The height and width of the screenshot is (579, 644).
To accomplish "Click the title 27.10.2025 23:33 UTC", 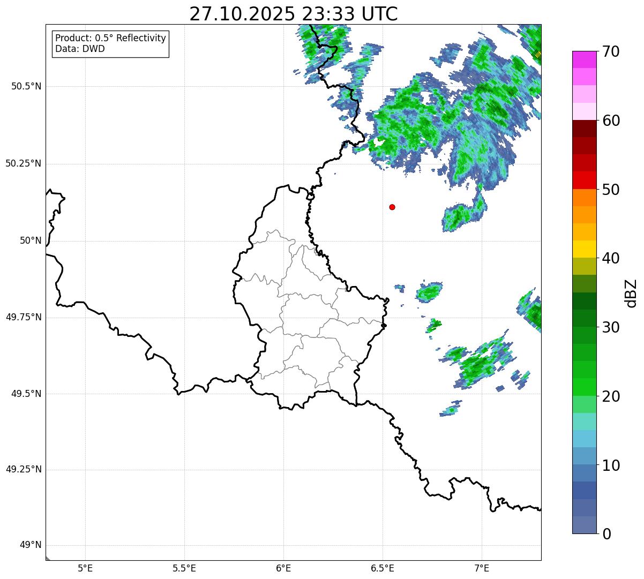I will 294,14.
